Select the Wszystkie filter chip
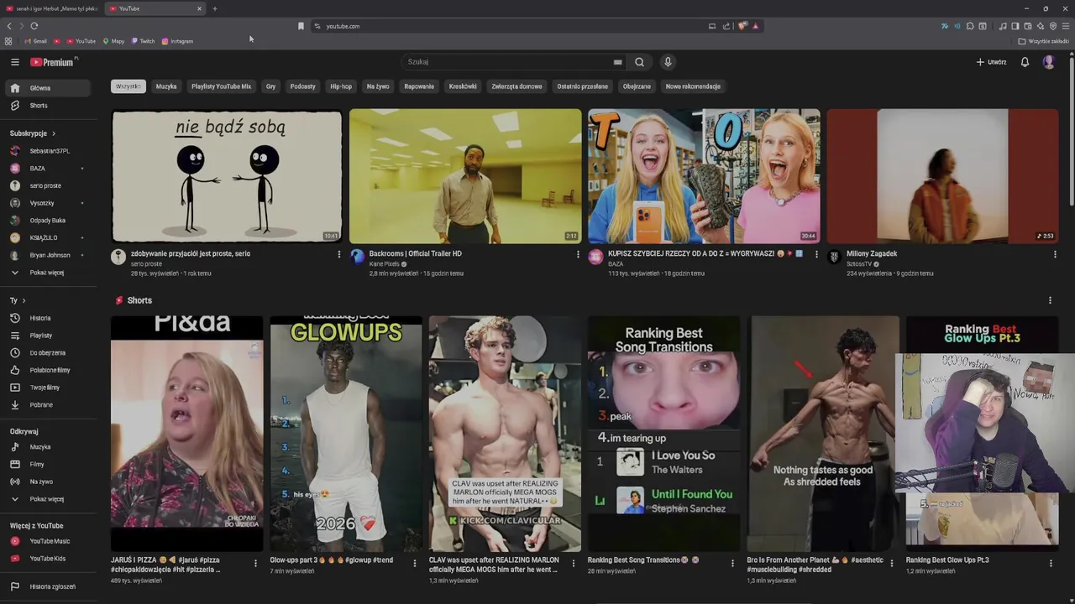 click(x=128, y=86)
